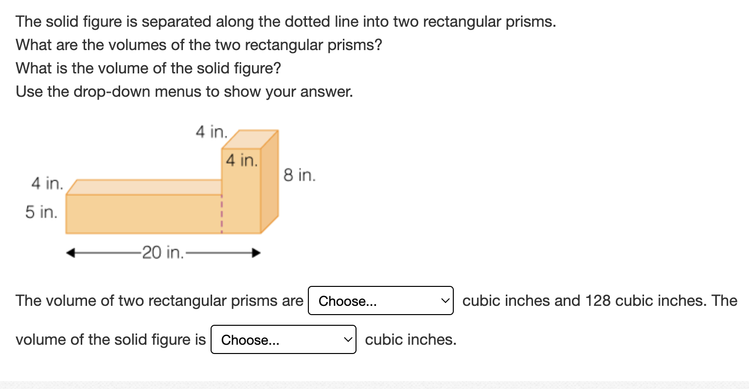Click the top 4 in. label

(x=211, y=131)
